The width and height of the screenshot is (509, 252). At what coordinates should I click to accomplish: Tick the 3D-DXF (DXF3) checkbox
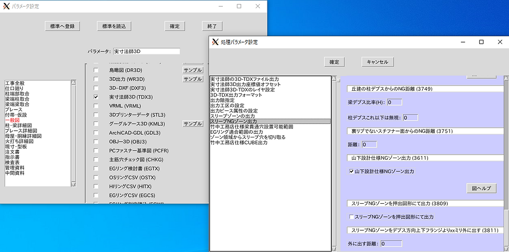96,88
